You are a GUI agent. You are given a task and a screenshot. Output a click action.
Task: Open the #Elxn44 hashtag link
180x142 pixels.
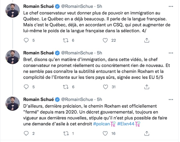(x=126, y=124)
